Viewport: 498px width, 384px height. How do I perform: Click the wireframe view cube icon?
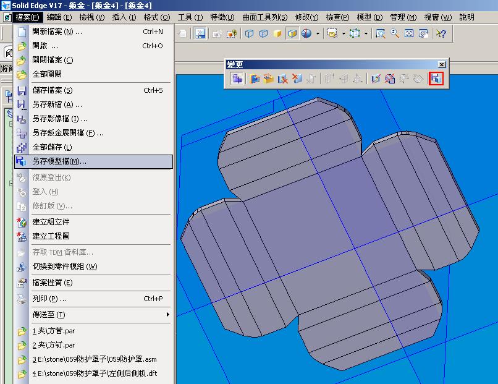coord(250,33)
